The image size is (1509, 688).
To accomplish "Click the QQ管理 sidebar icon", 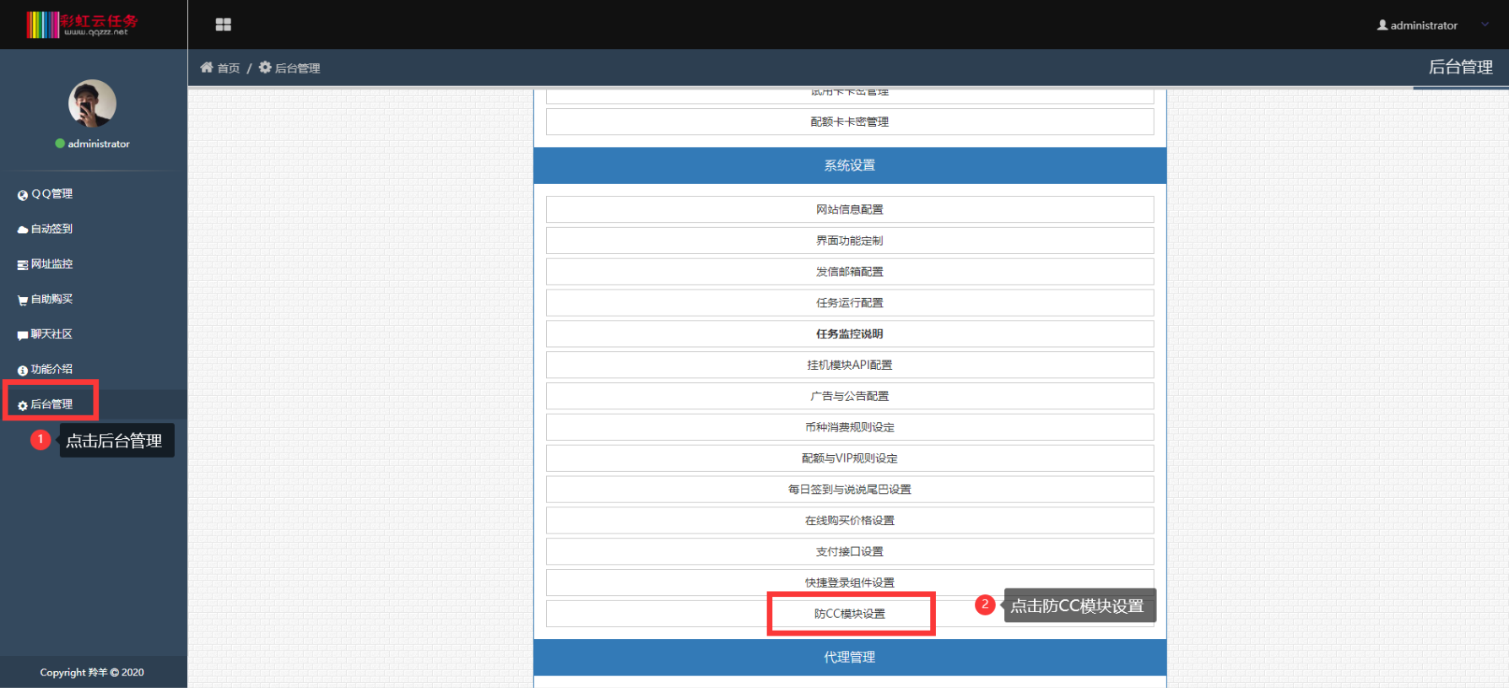I will click(x=23, y=195).
